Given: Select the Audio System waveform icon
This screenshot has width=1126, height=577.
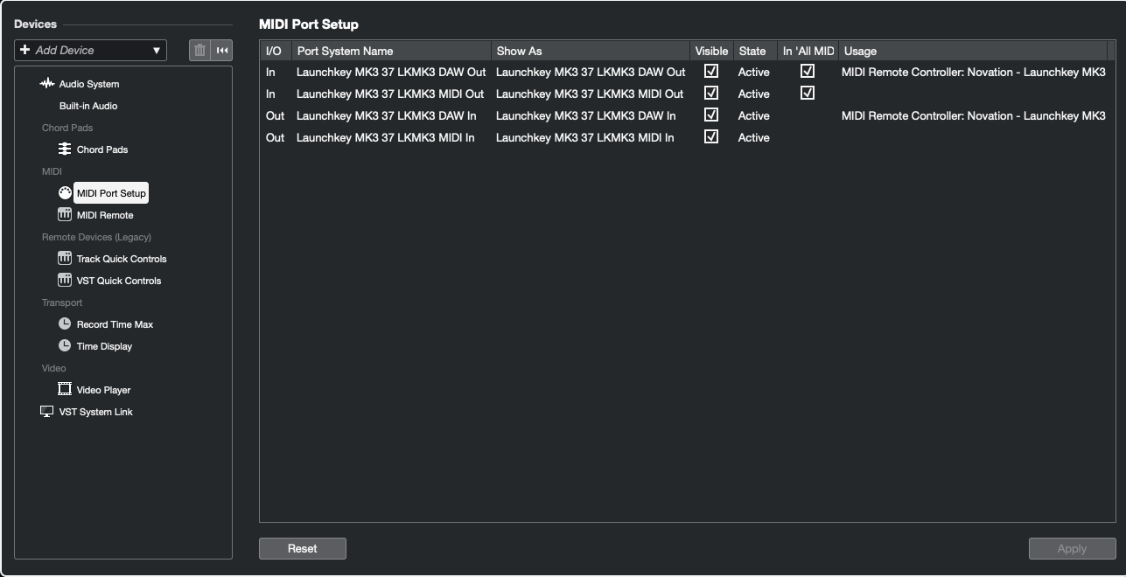Looking at the screenshot, I should tap(47, 84).
